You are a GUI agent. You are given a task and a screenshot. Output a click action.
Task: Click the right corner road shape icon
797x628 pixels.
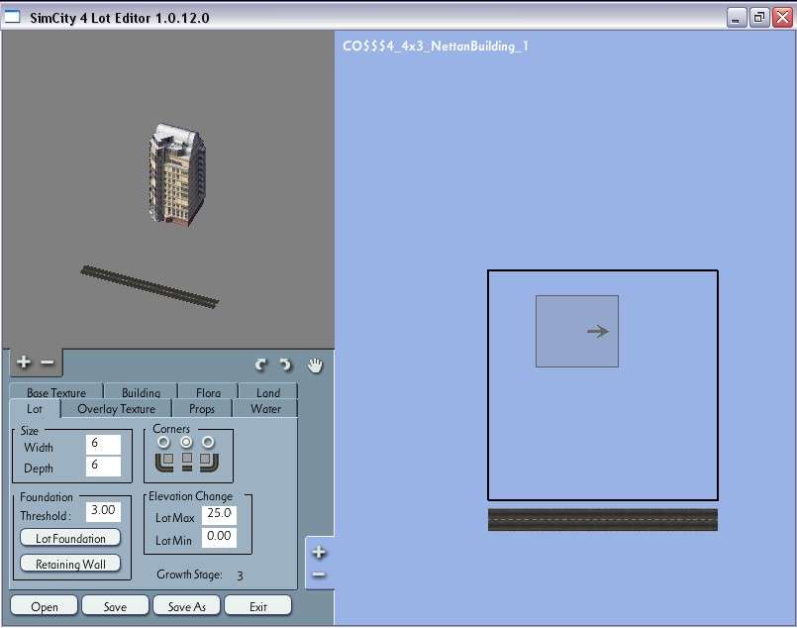click(209, 463)
